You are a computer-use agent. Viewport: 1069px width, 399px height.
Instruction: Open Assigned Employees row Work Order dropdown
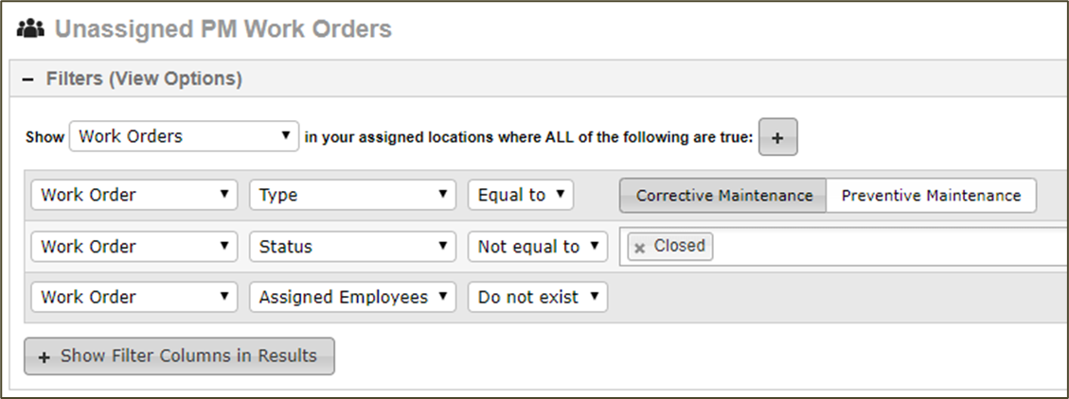coord(134,298)
